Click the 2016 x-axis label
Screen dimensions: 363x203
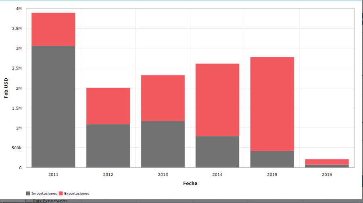point(327,174)
